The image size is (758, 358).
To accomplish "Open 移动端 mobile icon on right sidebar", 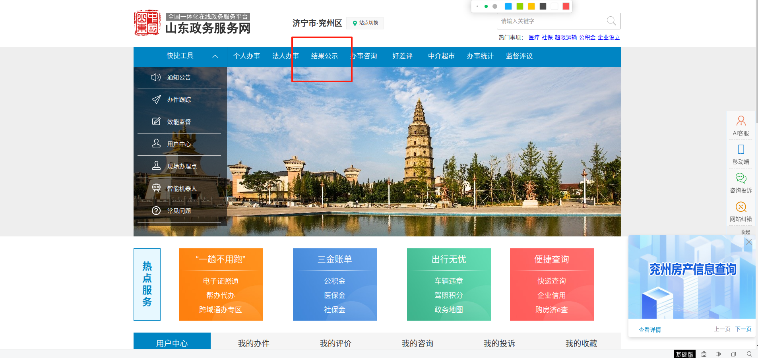I will [x=741, y=149].
